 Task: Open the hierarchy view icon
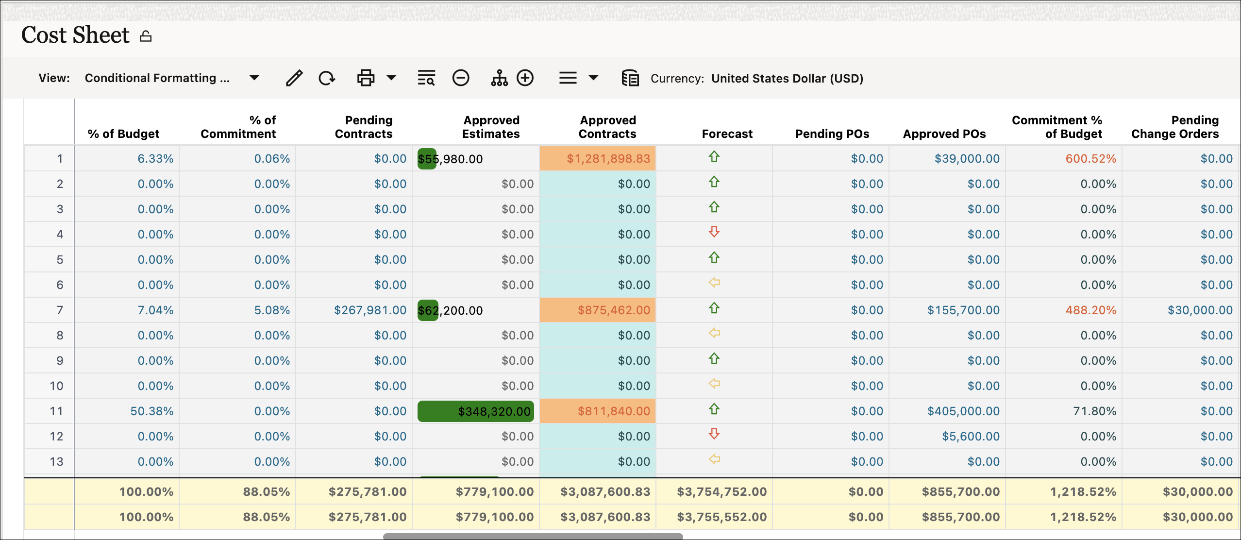pyautogui.click(x=500, y=78)
